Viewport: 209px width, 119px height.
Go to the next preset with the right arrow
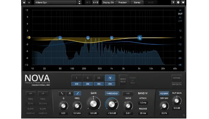click(29, 2)
